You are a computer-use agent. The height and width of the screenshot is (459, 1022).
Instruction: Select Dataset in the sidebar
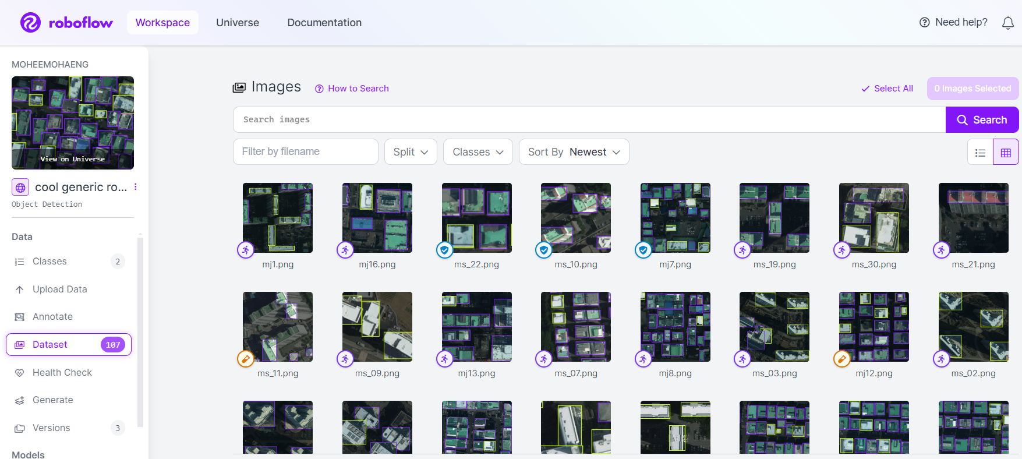[69, 345]
